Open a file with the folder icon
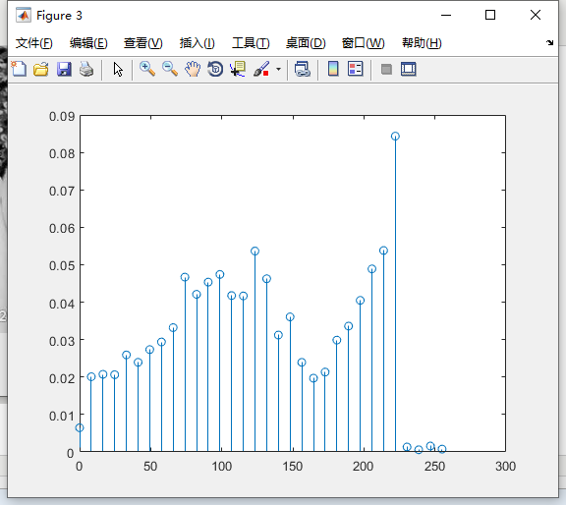The image size is (566, 505). (x=41, y=69)
